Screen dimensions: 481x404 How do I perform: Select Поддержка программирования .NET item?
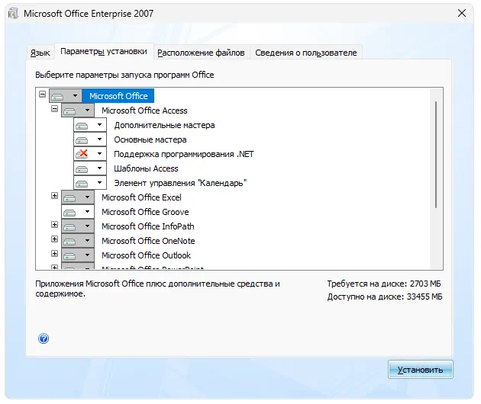[x=184, y=154]
